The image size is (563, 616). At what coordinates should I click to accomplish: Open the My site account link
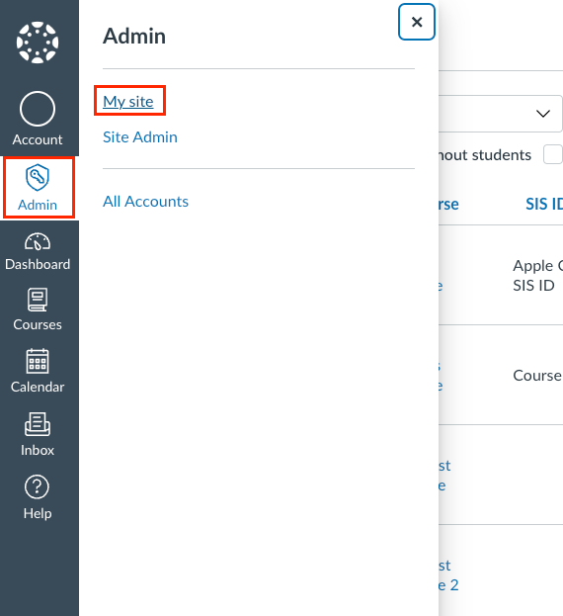tap(127, 102)
